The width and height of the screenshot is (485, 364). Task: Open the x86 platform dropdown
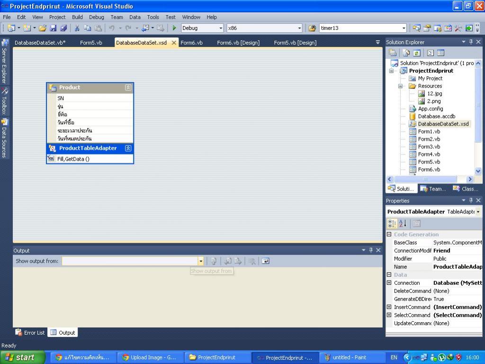(x=299, y=28)
